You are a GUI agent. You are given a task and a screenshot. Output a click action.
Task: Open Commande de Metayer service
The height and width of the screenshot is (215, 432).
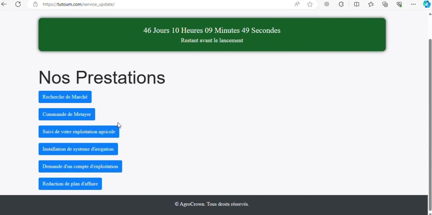click(x=67, y=114)
